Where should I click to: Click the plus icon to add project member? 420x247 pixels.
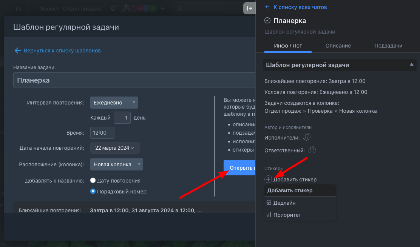coord(163,8)
